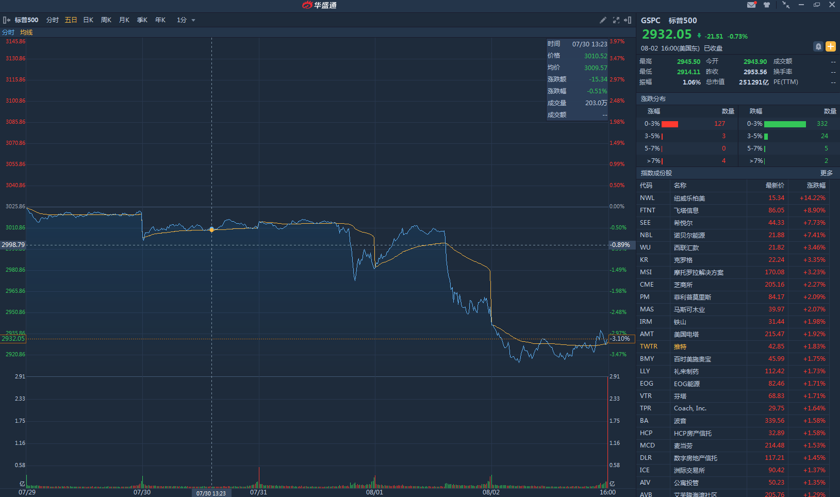Toggle the 分时 price line legend
Screen dimensions: 840x497
click(8, 32)
